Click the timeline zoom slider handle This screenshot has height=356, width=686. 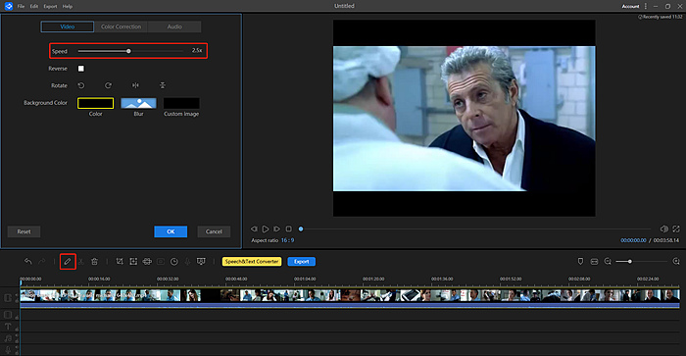630,262
